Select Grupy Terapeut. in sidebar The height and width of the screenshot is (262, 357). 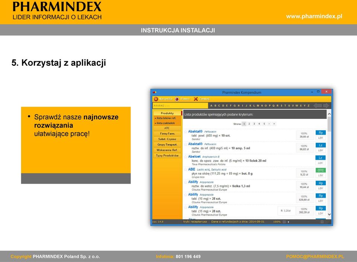(x=167, y=145)
